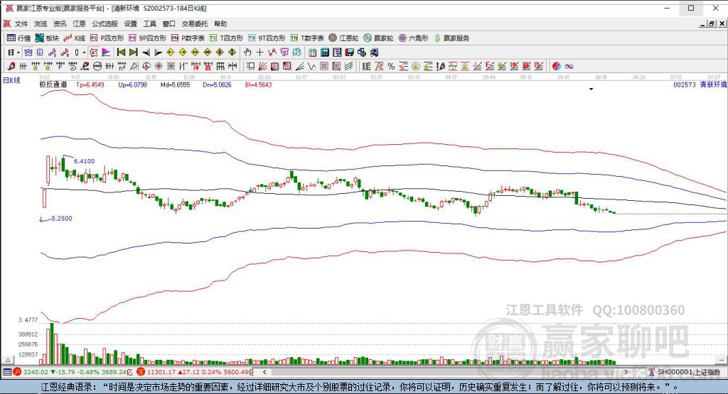Click the Md=5.6555 indicator value
Screen dimensions: 728x394
point(175,84)
